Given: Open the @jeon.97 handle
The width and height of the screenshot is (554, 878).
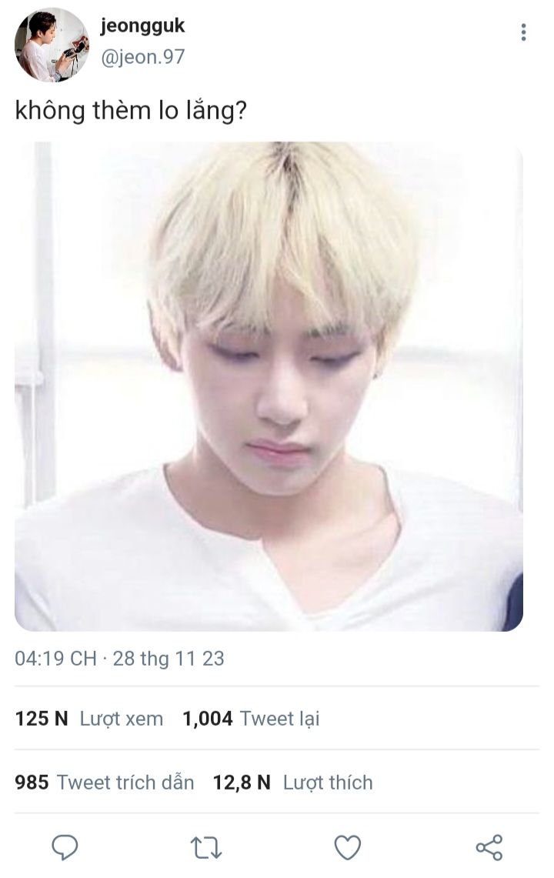Looking at the screenshot, I should click(x=142, y=57).
